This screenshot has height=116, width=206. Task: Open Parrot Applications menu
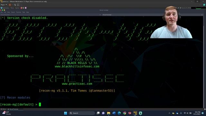click(5, 8)
